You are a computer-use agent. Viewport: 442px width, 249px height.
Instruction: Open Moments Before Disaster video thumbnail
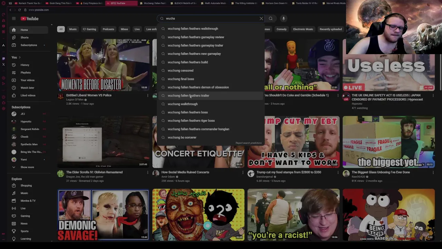point(103,65)
